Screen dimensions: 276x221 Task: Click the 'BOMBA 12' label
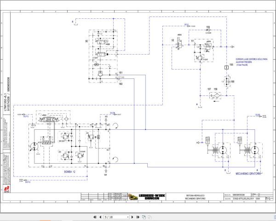click(70, 172)
